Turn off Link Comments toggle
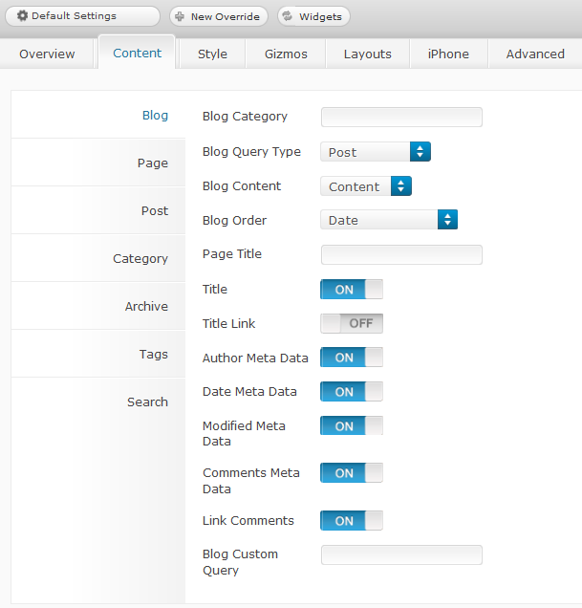Image resolution: width=582 pixels, height=608 pixels. (352, 520)
